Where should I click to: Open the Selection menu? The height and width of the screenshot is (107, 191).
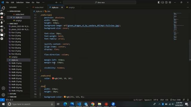click(x=20, y=2)
